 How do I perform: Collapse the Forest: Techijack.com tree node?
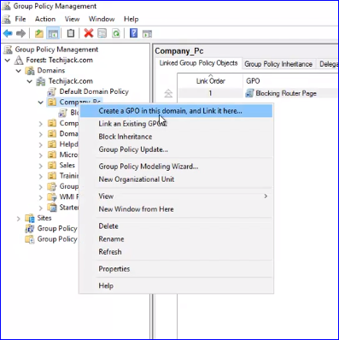point(8,61)
